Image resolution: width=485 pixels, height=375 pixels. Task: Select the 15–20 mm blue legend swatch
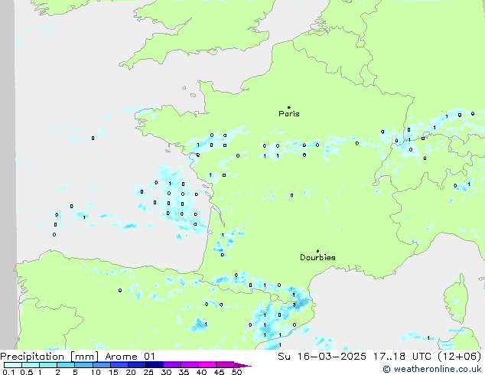(x=119, y=365)
